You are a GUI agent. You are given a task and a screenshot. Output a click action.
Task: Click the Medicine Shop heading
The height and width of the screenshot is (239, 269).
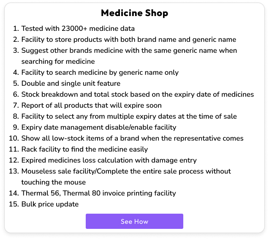tap(134, 13)
